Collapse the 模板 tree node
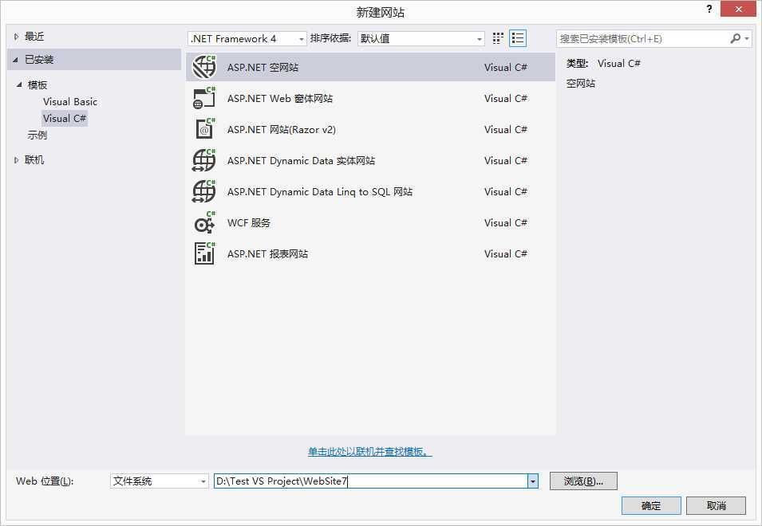 click(x=19, y=85)
